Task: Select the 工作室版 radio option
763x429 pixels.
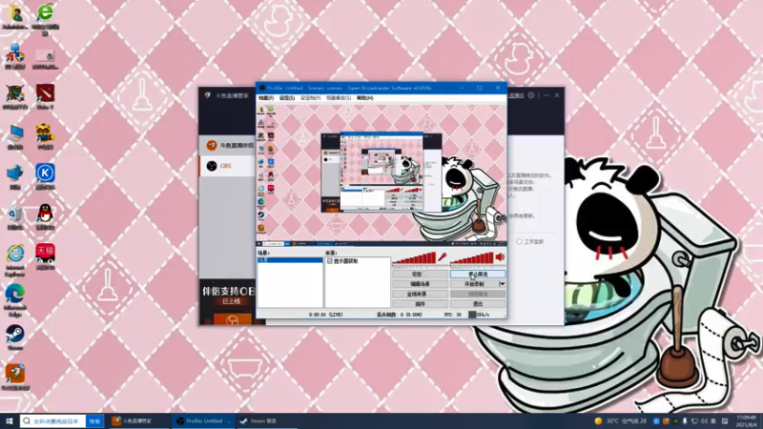Action: [519, 241]
